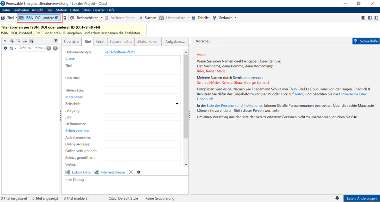Click Citavi Default Style in status bar
The height and width of the screenshot is (202, 380).
(124, 198)
